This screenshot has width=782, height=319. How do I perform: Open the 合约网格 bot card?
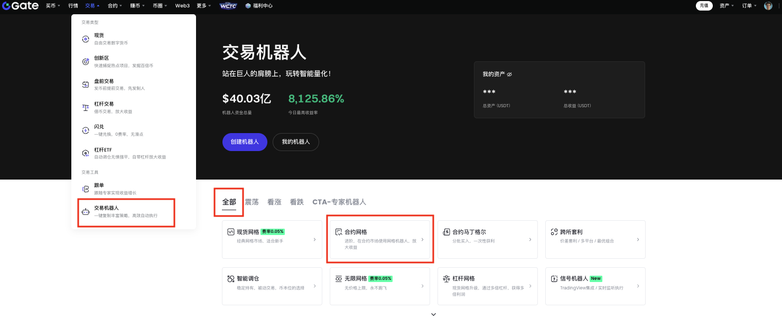[379, 239]
